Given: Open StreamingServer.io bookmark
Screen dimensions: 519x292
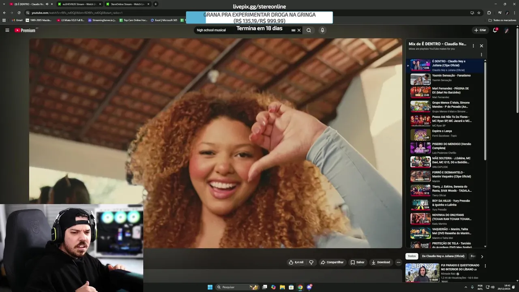Looking at the screenshot, I should 103,20.
